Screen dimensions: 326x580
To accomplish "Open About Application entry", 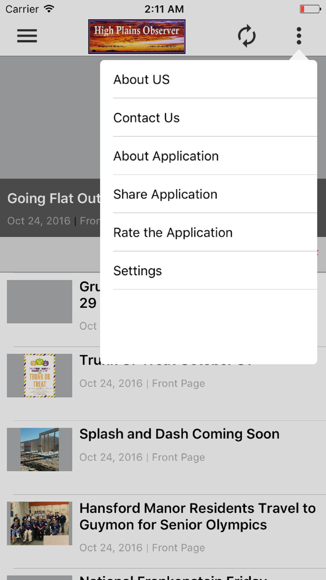I will point(166,156).
